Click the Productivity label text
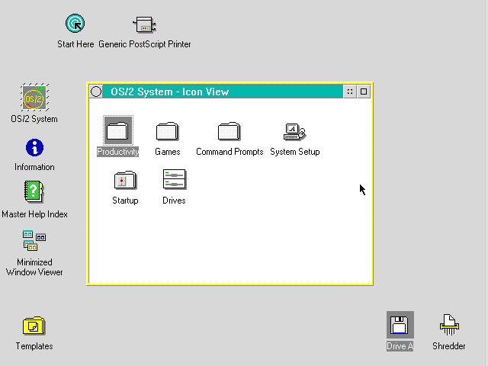The width and height of the screenshot is (488, 366). coord(118,152)
